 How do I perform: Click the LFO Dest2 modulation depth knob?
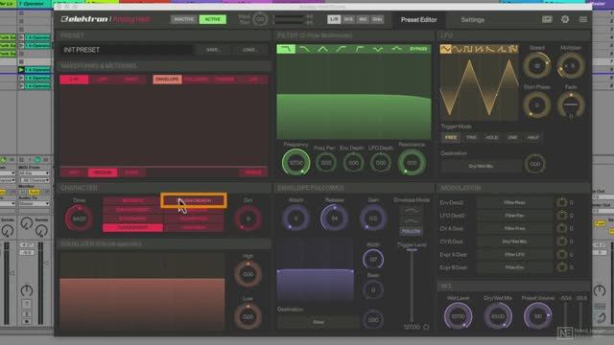click(x=562, y=216)
